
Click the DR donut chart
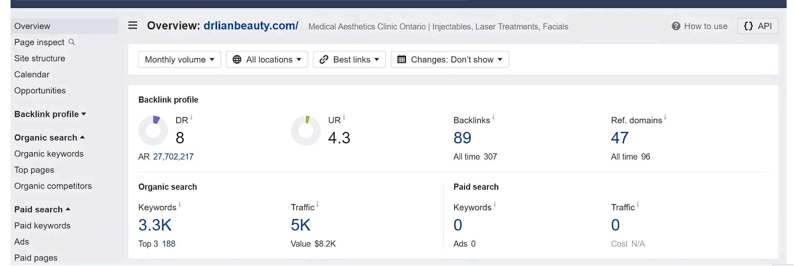click(153, 131)
